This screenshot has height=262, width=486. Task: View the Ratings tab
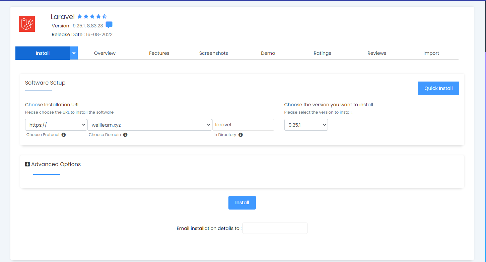click(x=323, y=53)
